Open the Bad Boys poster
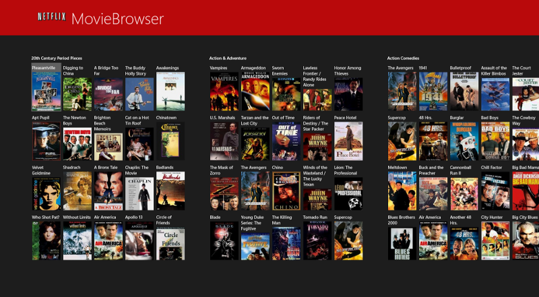 pyautogui.click(x=495, y=141)
